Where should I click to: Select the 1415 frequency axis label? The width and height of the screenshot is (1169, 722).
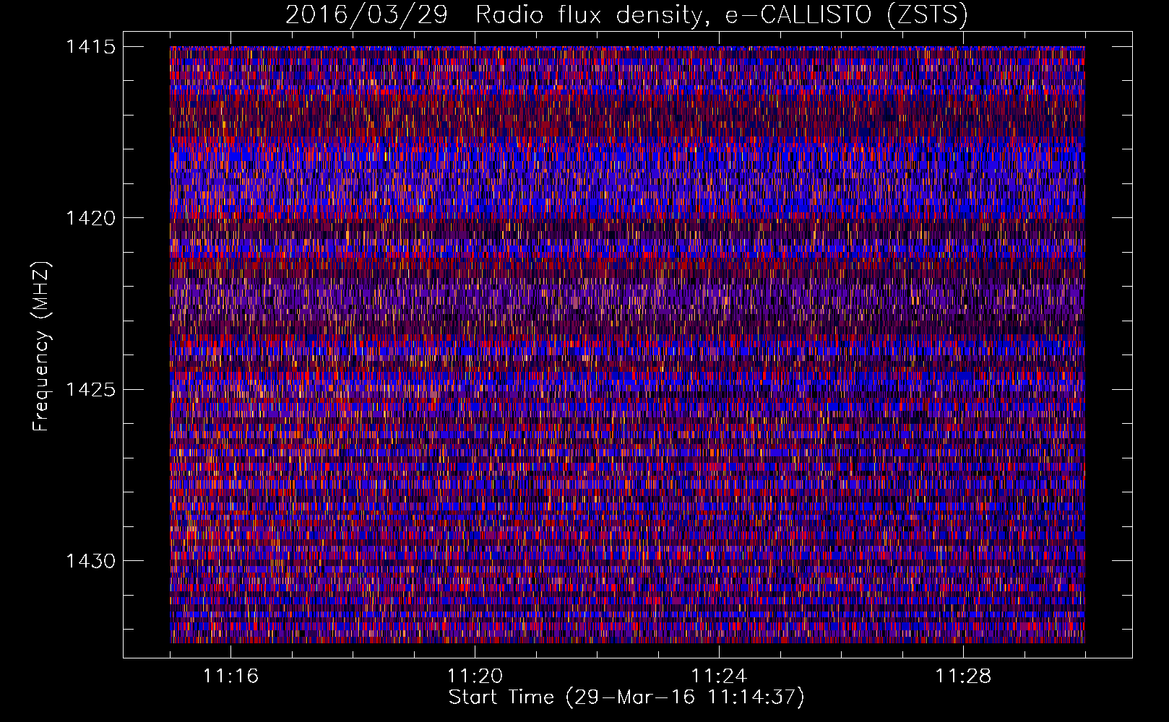pyautogui.click(x=90, y=47)
